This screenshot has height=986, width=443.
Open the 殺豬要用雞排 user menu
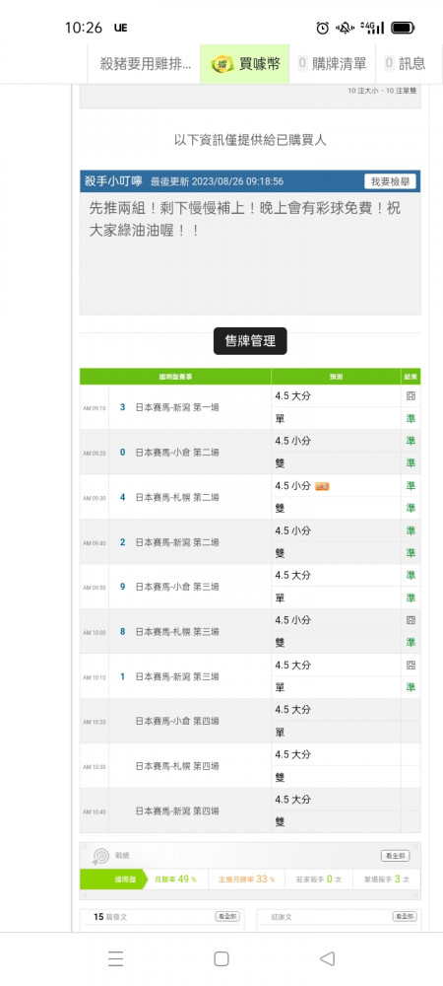click(x=145, y=63)
